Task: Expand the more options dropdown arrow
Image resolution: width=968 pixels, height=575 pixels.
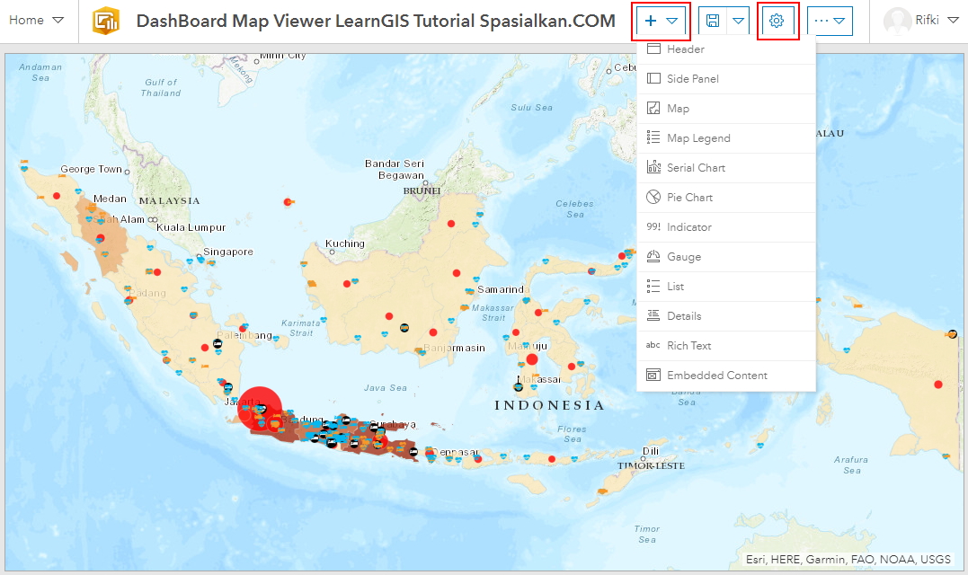Action: [x=839, y=21]
